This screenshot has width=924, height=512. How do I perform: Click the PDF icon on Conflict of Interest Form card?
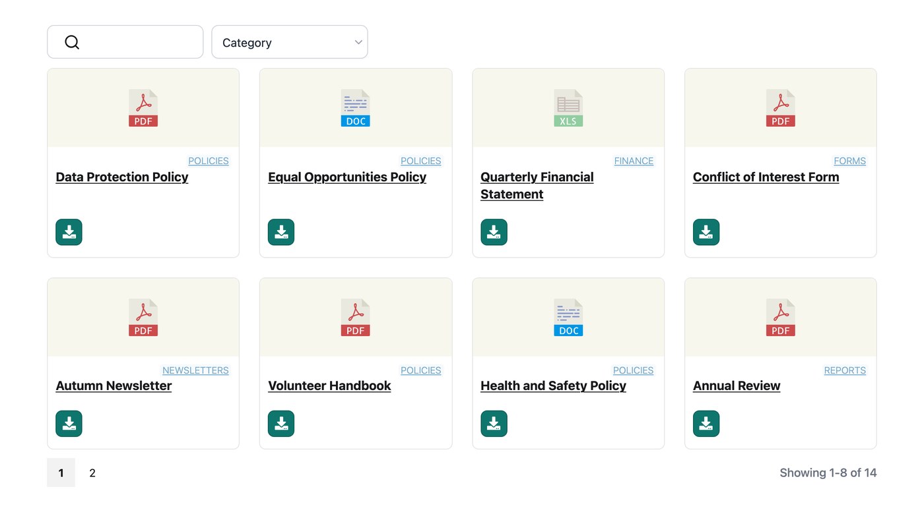tap(781, 108)
